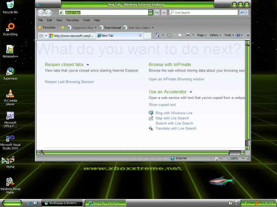
Task: Open the Help question mark icon
Action: (238, 35)
